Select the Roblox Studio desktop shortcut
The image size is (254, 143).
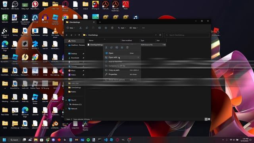tap(35, 99)
